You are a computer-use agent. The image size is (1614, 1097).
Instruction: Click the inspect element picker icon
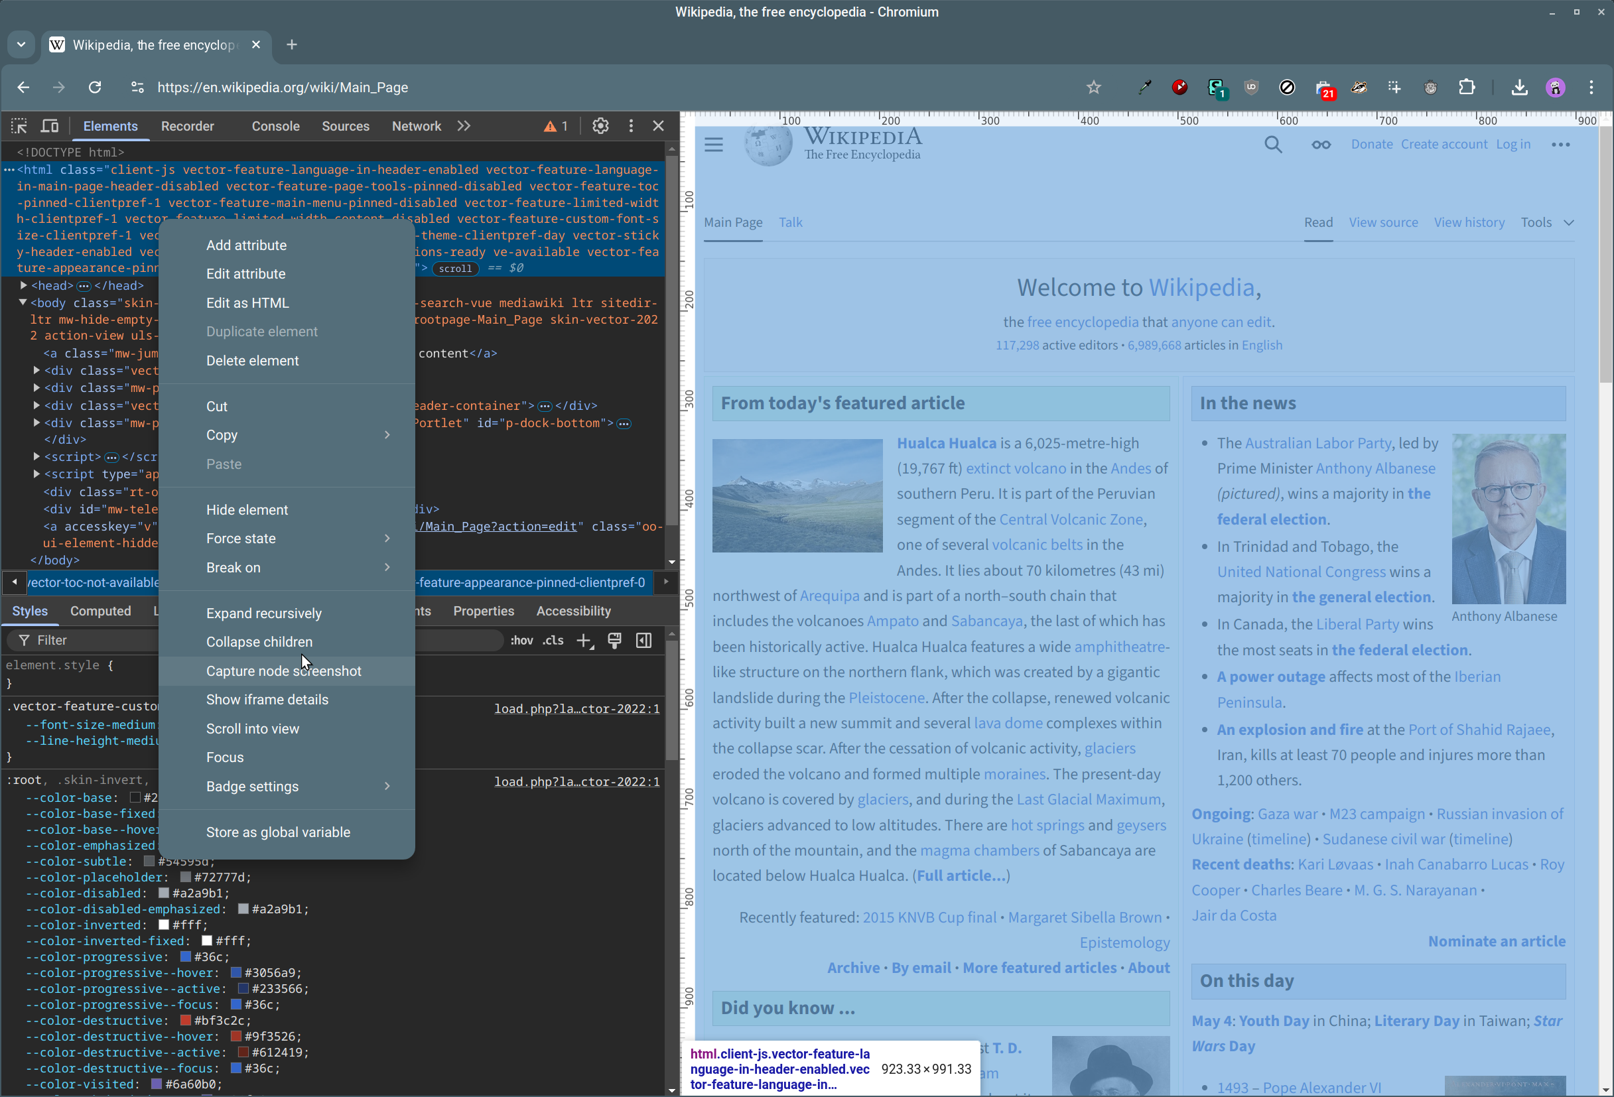[x=19, y=125]
